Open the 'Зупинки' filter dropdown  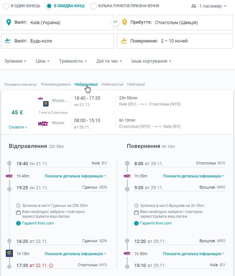point(15,61)
